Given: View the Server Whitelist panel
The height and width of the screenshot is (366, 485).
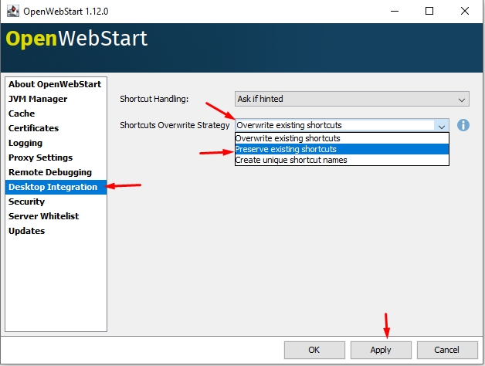Looking at the screenshot, I should [x=43, y=216].
